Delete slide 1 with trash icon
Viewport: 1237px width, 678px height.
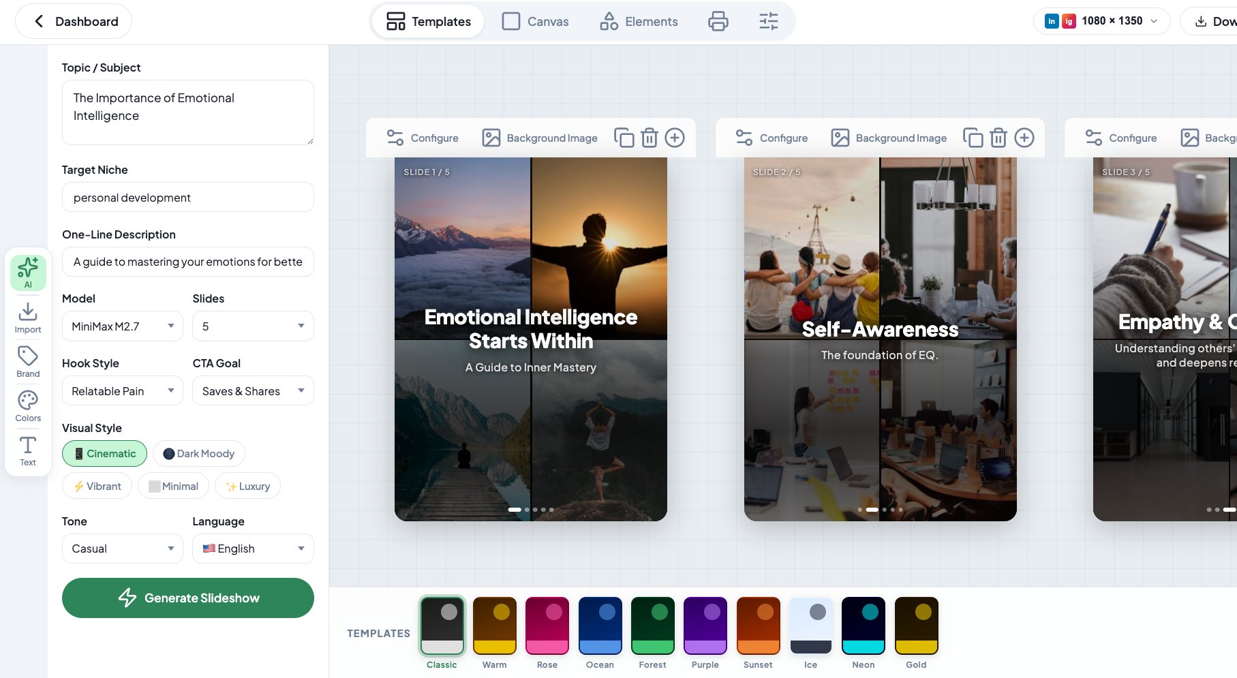click(x=650, y=138)
